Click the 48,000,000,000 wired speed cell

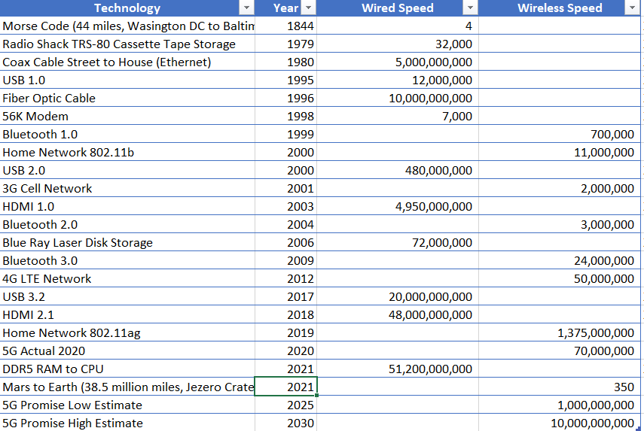398,314
